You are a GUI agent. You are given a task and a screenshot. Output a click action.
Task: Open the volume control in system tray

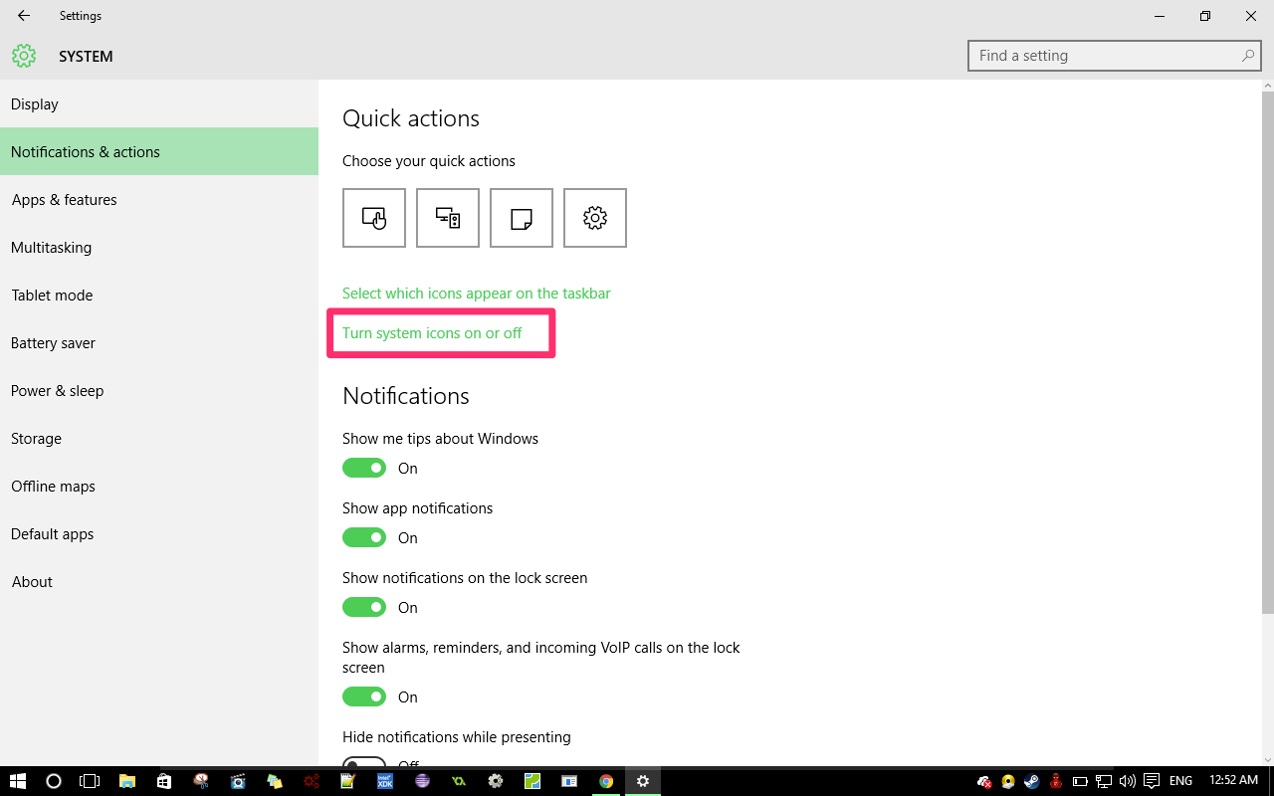1128,781
